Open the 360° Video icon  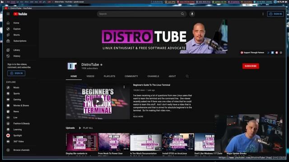click(8, 142)
